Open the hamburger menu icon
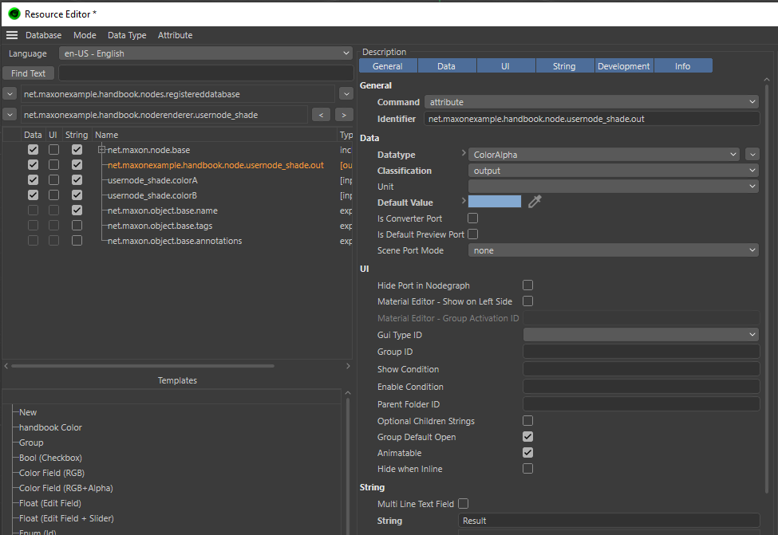This screenshot has height=535, width=778. 11,35
